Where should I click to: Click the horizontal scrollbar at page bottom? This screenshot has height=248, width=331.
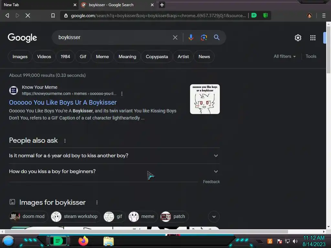pyautogui.click(x=146, y=232)
